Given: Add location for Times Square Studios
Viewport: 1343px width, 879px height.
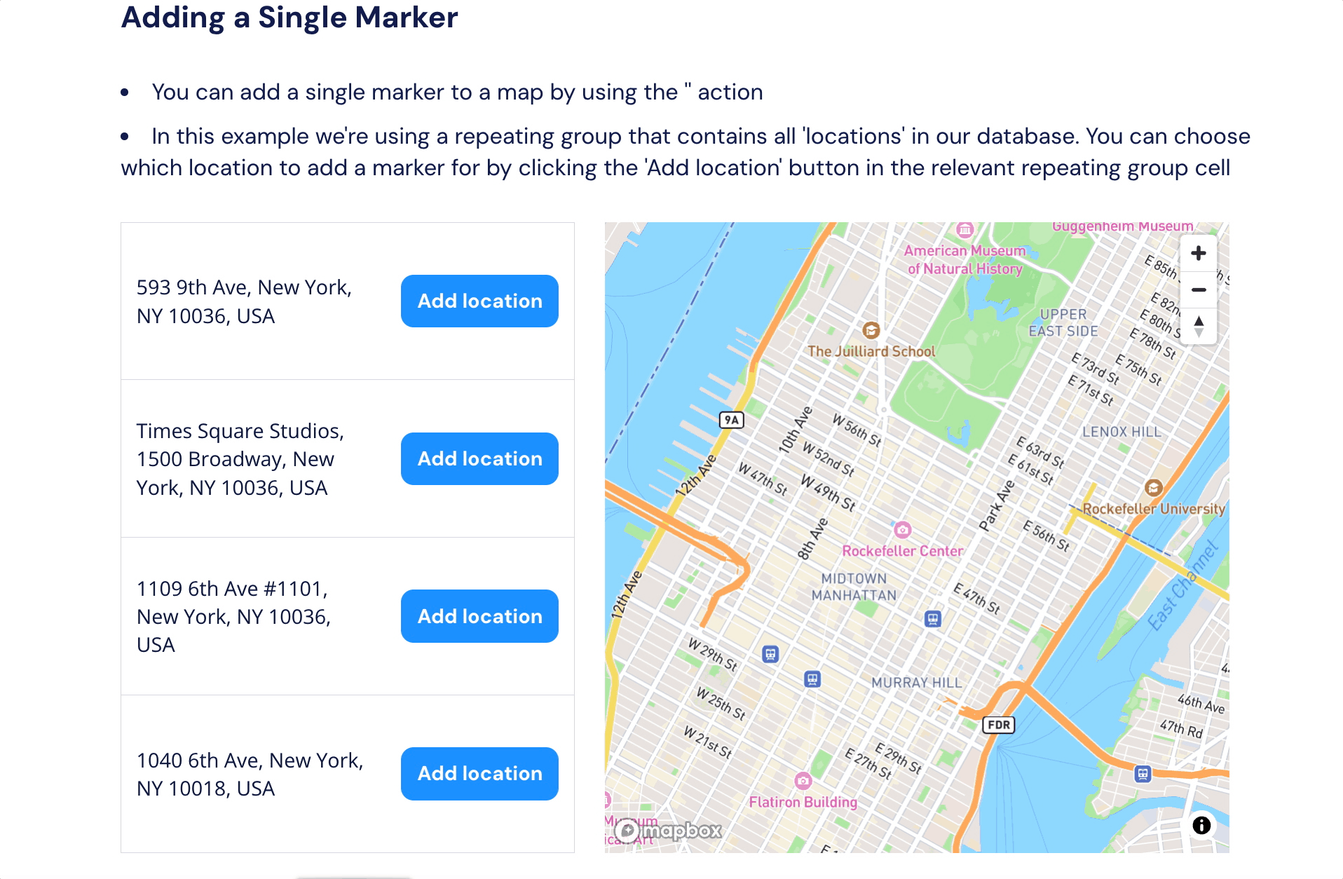Looking at the screenshot, I should (x=479, y=458).
